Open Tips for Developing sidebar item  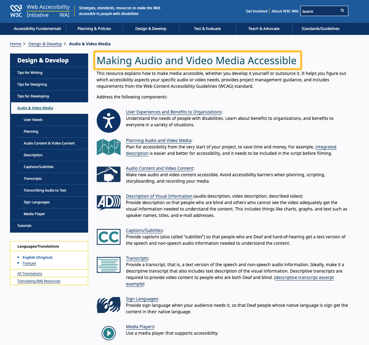49,96
